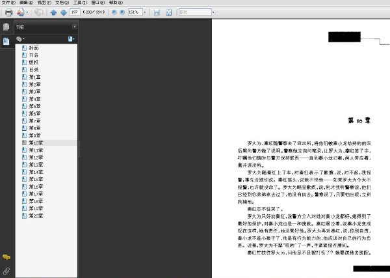Viewport: 390px width, 278px height.
Task: Go to previous page with the up arrow
Action: pos(53,12)
